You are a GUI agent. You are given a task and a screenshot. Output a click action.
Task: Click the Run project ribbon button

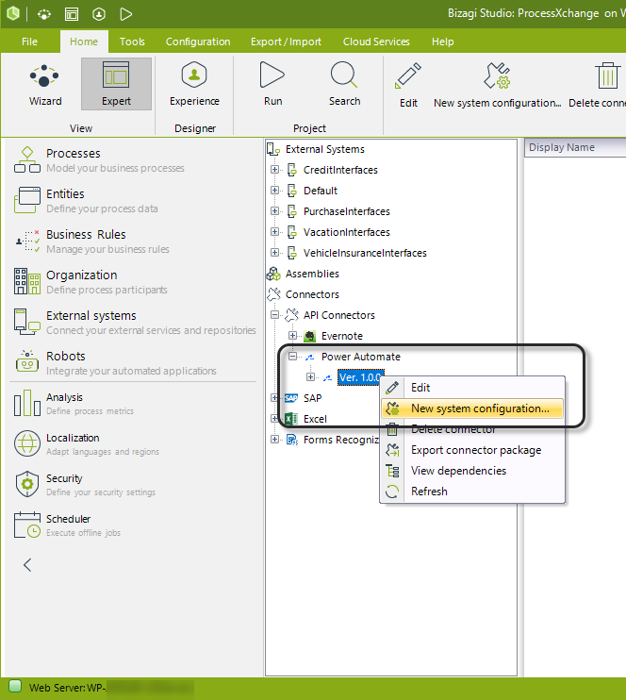pos(272,84)
